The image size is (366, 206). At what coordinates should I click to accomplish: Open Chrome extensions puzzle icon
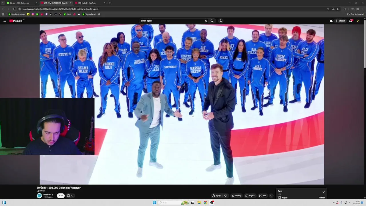coord(345,9)
